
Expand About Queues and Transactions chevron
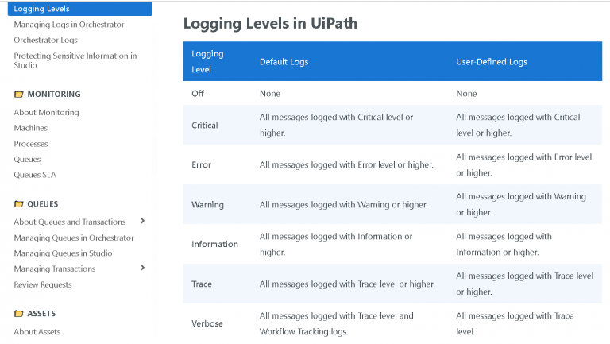coord(142,221)
